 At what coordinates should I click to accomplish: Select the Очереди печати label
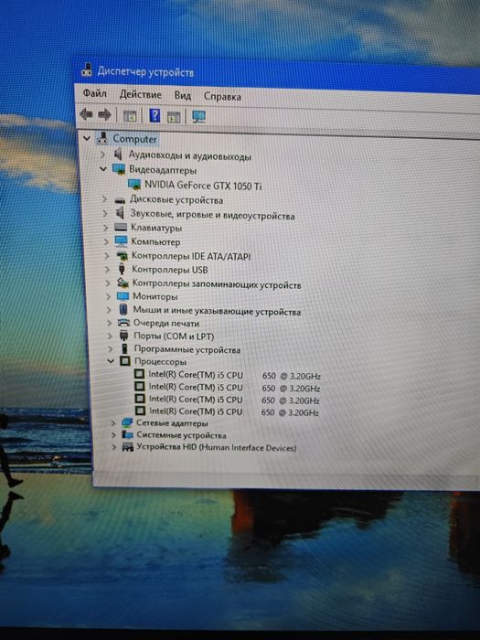166,324
